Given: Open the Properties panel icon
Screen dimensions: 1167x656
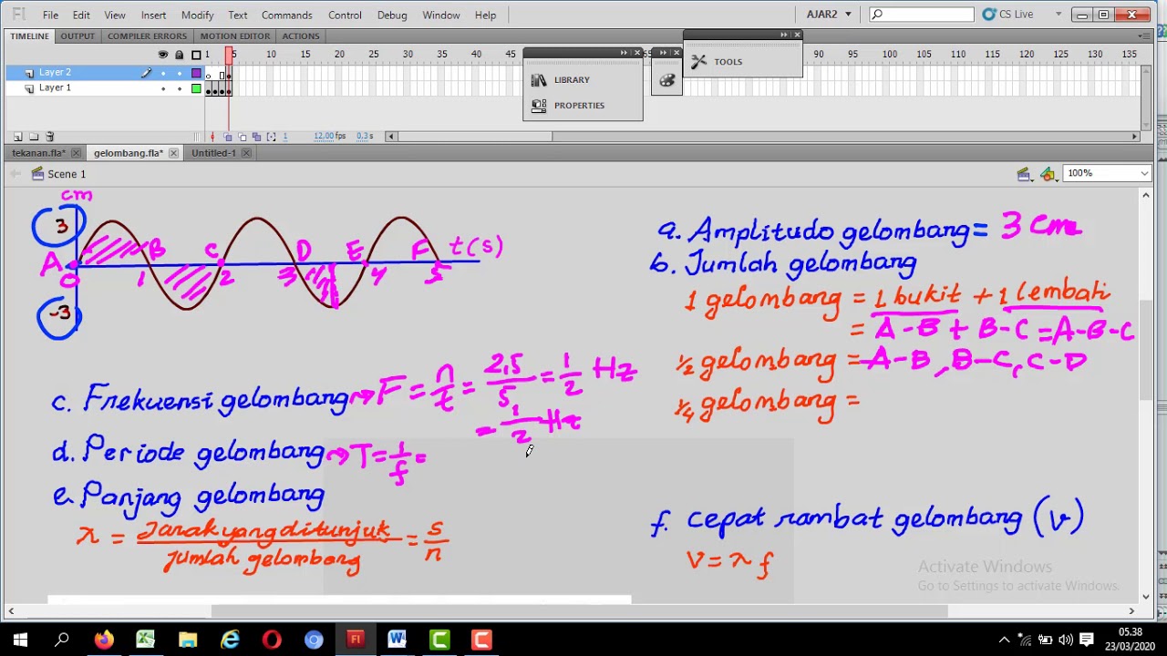Looking at the screenshot, I should [x=539, y=106].
